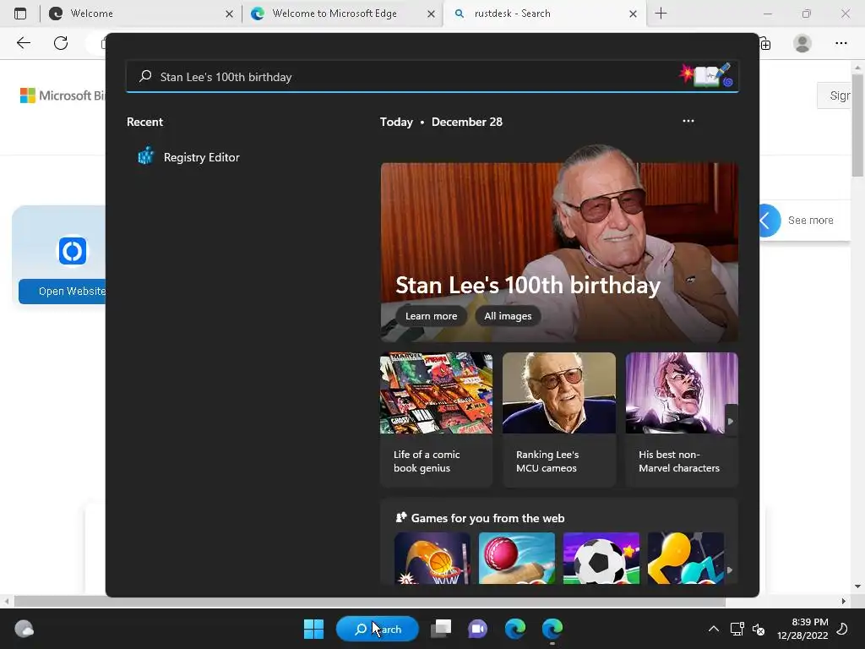The image size is (865, 649).
Task: Open the Widgets weather icon on the taskbar
Action: click(x=24, y=629)
